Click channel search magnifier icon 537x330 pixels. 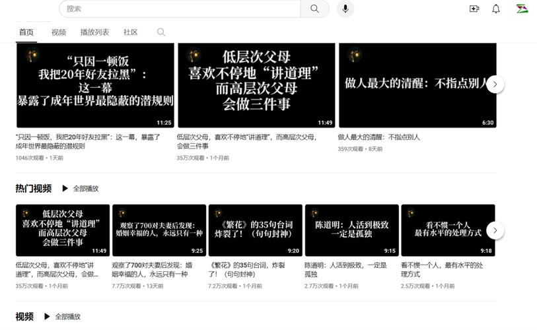161,32
